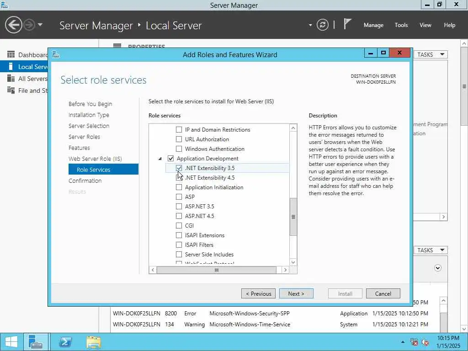Open the navigation history dropdown arrow
The width and height of the screenshot is (468, 351).
click(40, 25)
